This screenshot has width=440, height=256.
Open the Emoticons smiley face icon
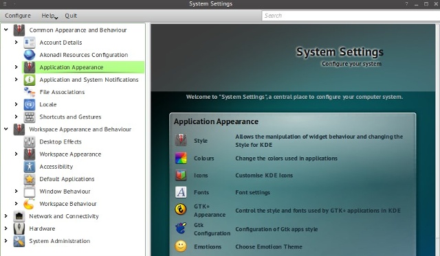tap(181, 246)
